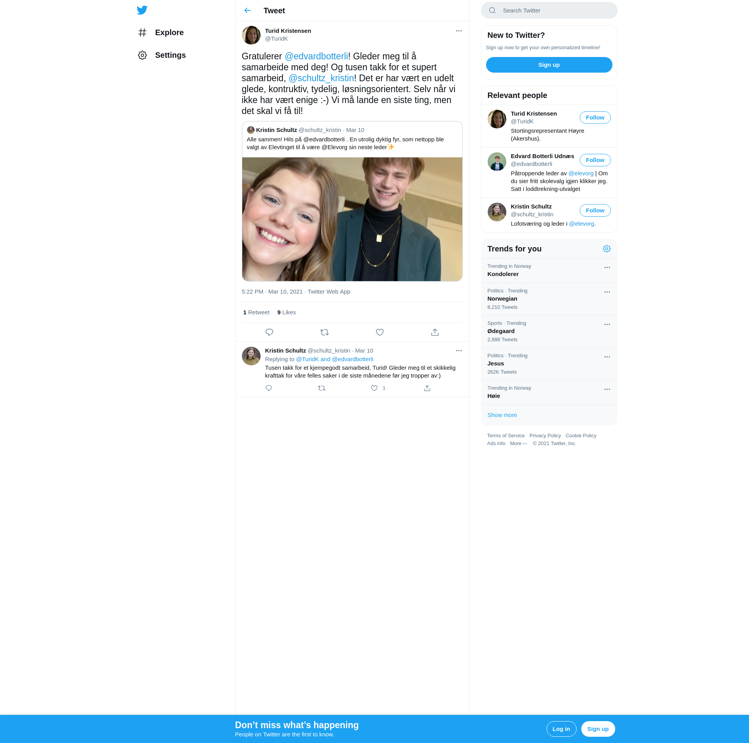Click the Search Twitter field
Viewport: 749px width, 743px height.
click(x=549, y=11)
